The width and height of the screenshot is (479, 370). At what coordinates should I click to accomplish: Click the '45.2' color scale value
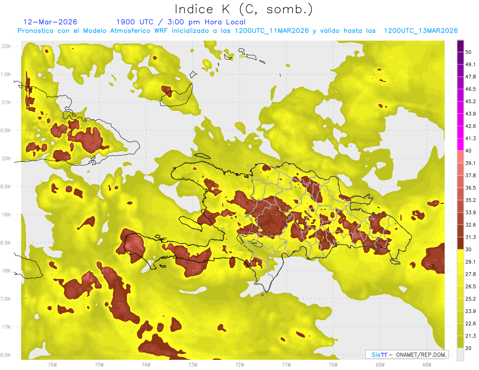click(471, 101)
